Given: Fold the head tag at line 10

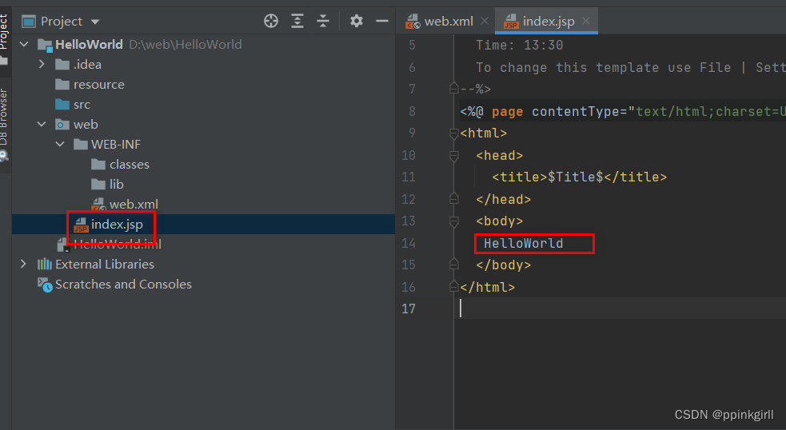Looking at the screenshot, I should tap(453, 156).
